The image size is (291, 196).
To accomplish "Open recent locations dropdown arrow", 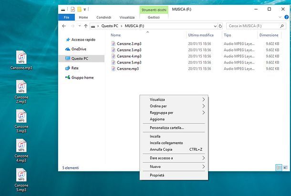I will point(80,26).
